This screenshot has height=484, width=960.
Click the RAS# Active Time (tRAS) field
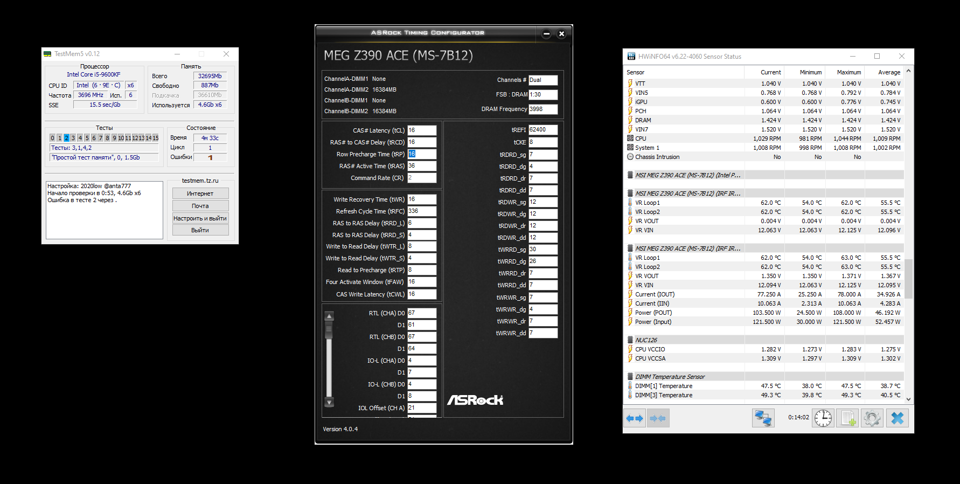click(422, 166)
